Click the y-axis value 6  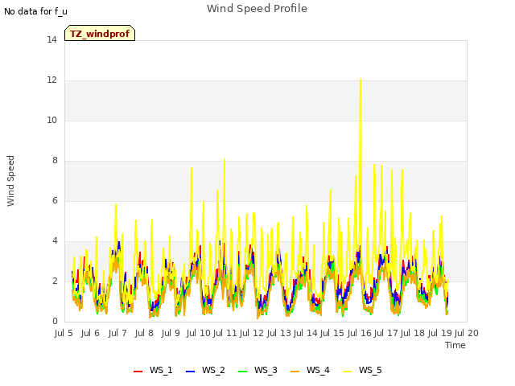[x=55, y=201]
